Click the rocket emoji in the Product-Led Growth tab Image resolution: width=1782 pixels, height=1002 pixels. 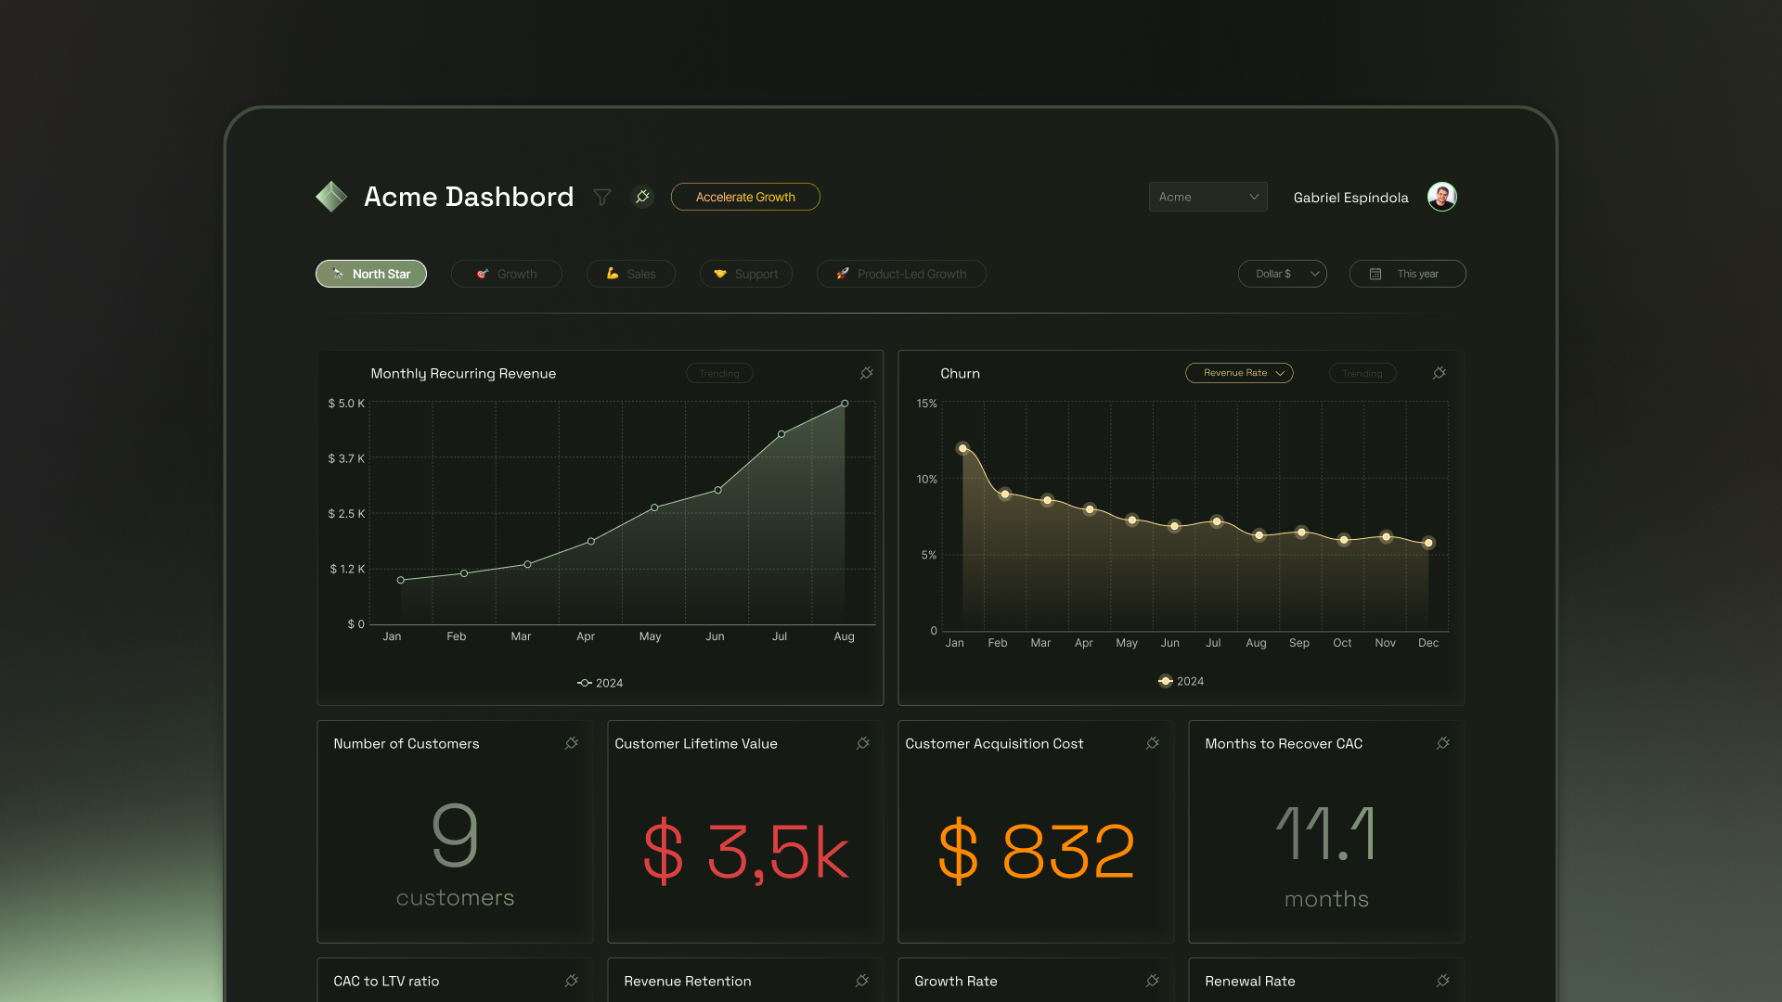[843, 274]
